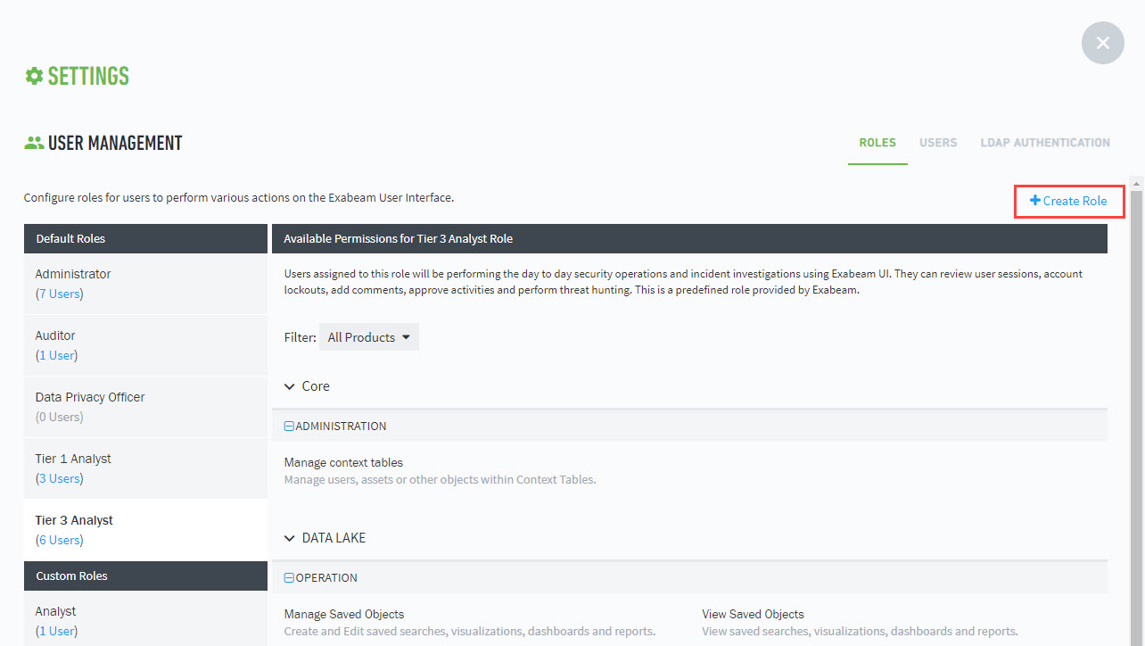Click the View Saved Objects permission
The height and width of the screenshot is (646, 1145).
pos(753,614)
